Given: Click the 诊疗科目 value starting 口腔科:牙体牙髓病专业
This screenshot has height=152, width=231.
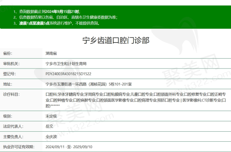Looking at the screenshot, I should coord(136,100).
